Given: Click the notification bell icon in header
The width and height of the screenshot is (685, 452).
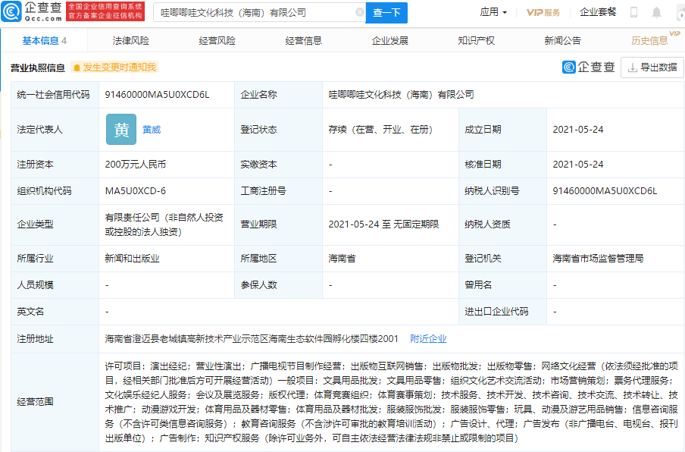Looking at the screenshot, I should click(x=656, y=11).
